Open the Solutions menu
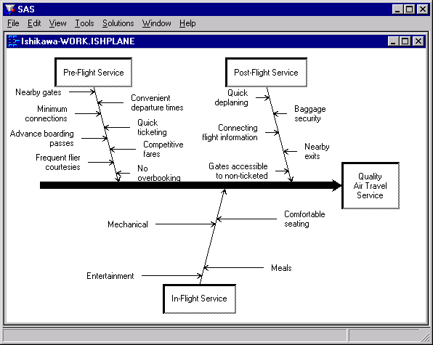 [118, 23]
